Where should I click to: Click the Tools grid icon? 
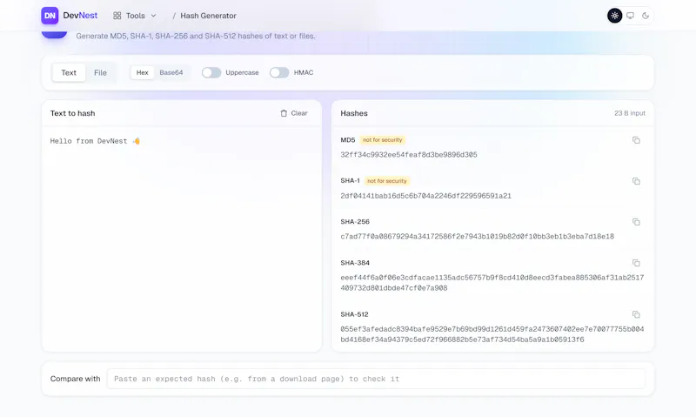117,16
